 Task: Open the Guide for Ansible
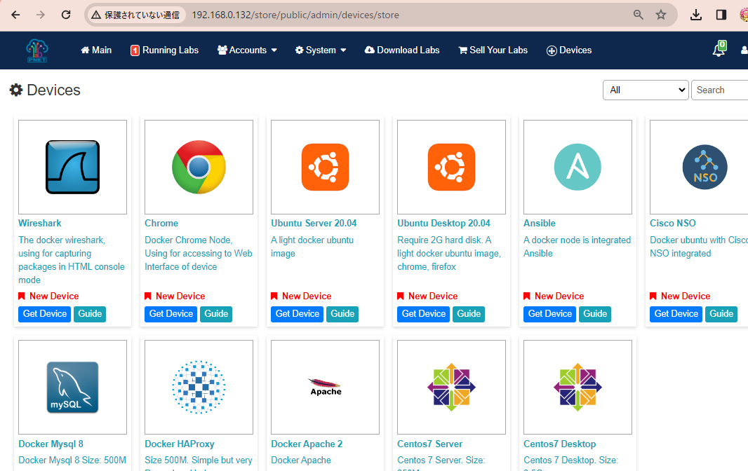tap(595, 314)
